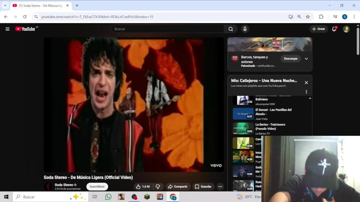This screenshot has height=202, width=360.
Task: Open the weather 20°C widget
Action: pos(249,197)
